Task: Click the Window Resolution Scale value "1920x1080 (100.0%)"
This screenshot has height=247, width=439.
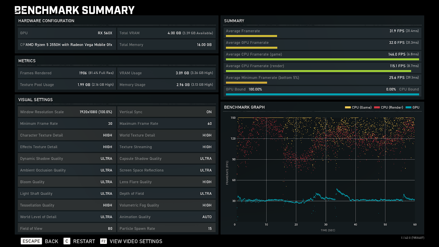Action: (96, 112)
